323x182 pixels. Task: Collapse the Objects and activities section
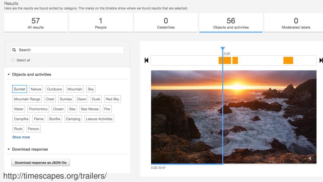coord(9,75)
